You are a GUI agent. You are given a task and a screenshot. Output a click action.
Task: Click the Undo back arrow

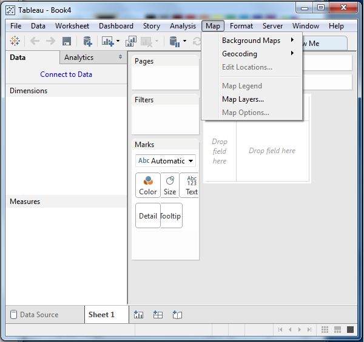[35, 41]
